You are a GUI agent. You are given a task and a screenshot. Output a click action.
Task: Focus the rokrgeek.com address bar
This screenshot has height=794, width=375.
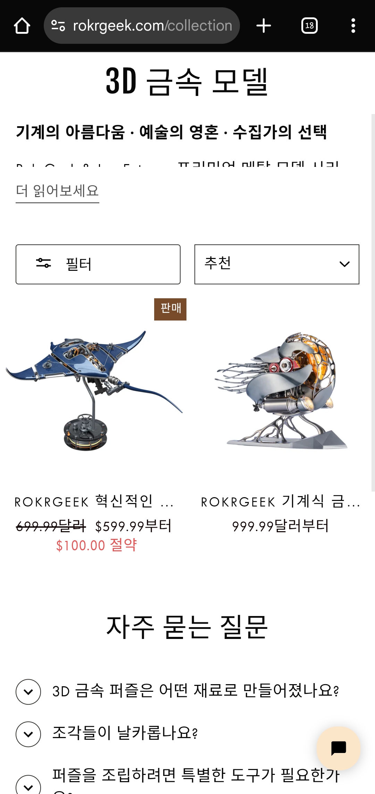click(142, 26)
